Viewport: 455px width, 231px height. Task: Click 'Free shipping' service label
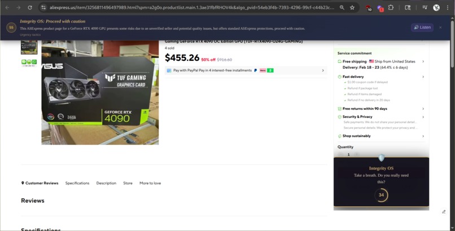point(355,61)
